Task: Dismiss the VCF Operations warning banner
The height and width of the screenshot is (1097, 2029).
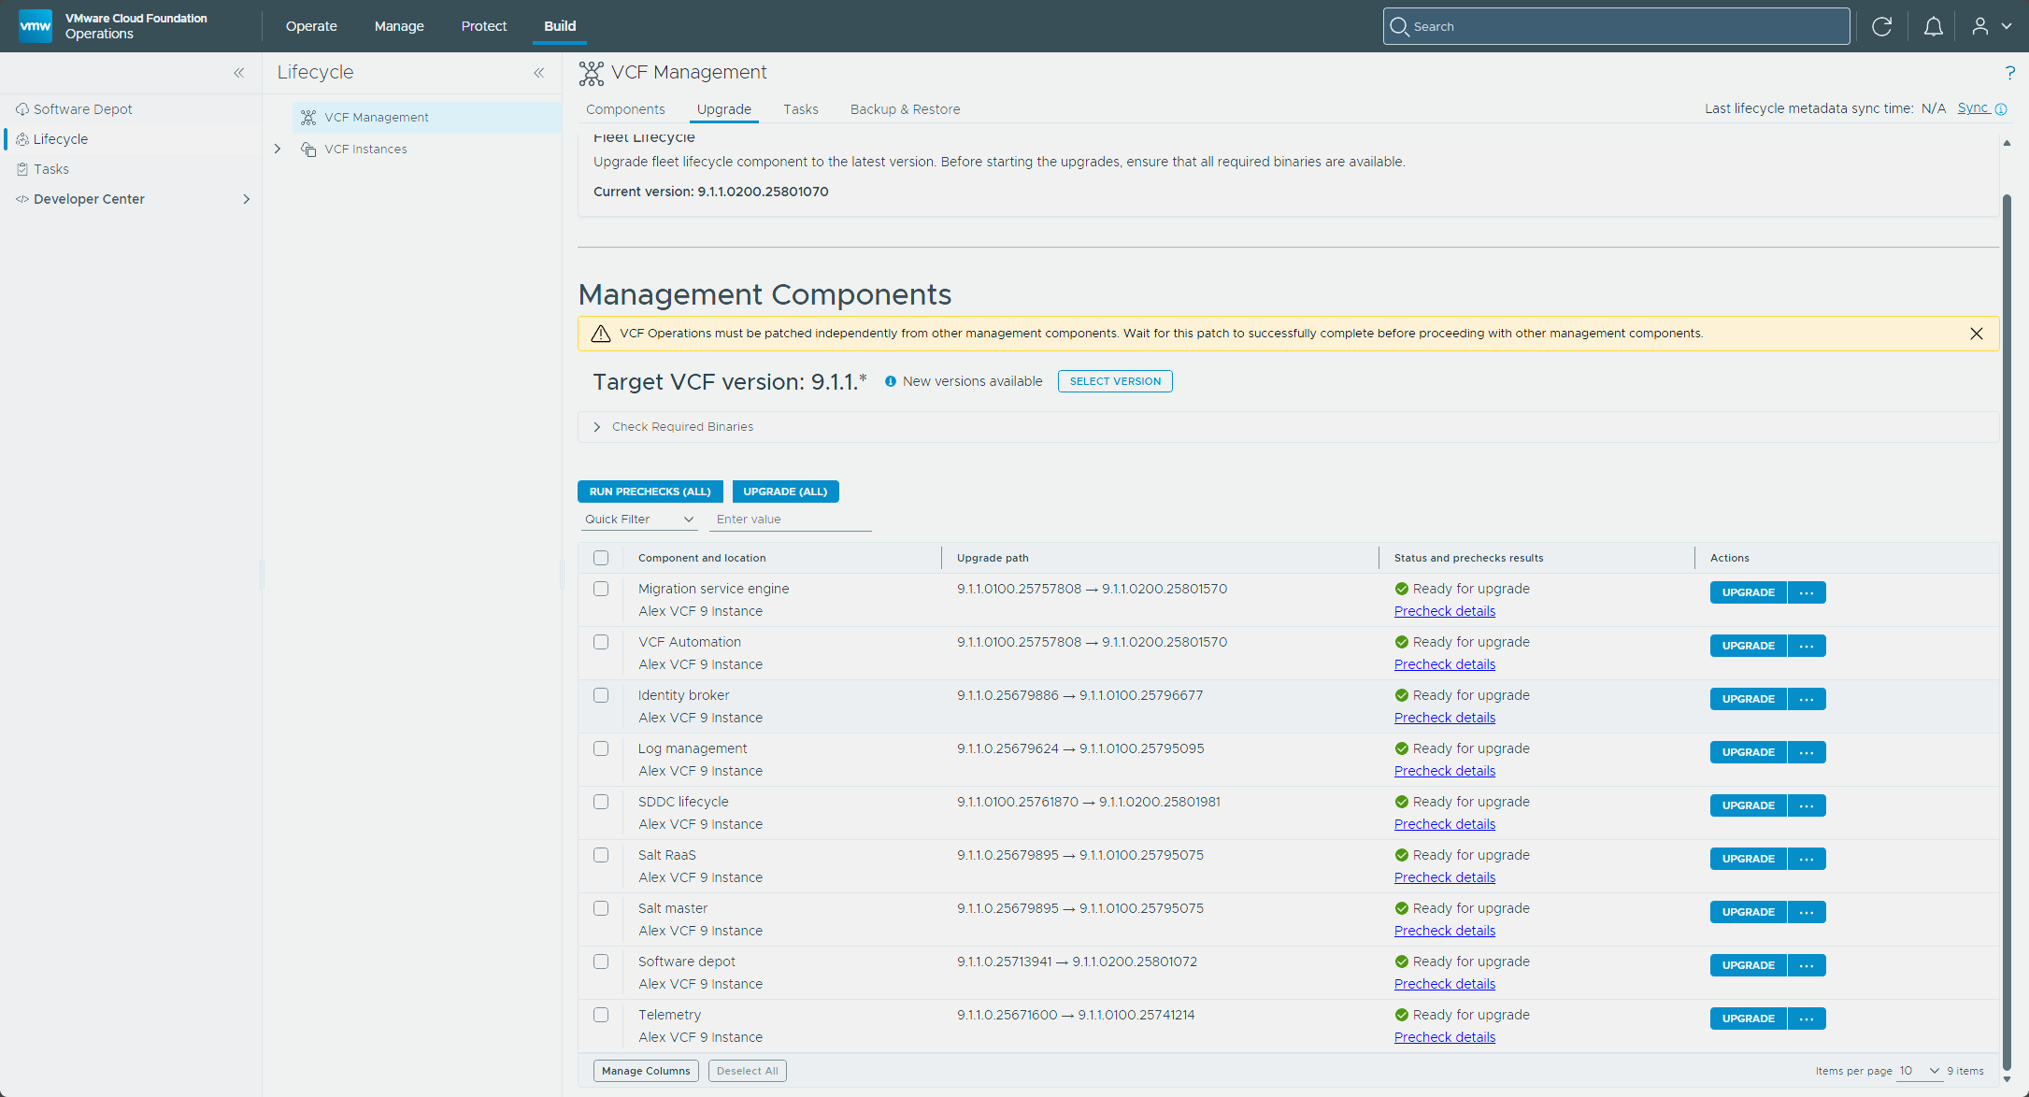Action: click(1977, 334)
